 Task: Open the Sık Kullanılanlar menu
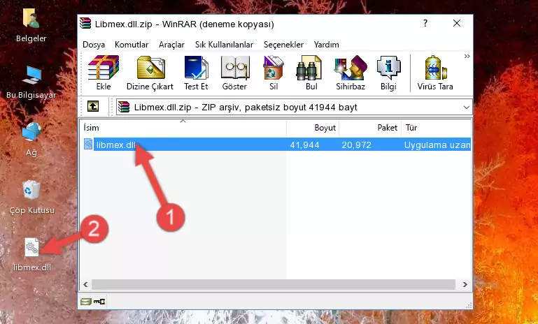(x=224, y=45)
